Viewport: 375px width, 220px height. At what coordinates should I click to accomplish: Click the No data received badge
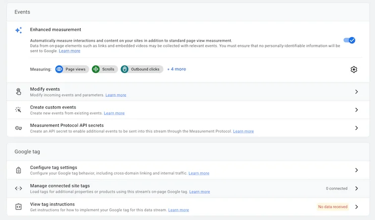tap(333, 207)
